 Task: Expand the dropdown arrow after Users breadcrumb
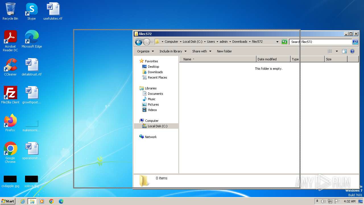217,42
